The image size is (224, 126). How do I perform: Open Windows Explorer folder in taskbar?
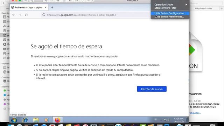pos(36,120)
